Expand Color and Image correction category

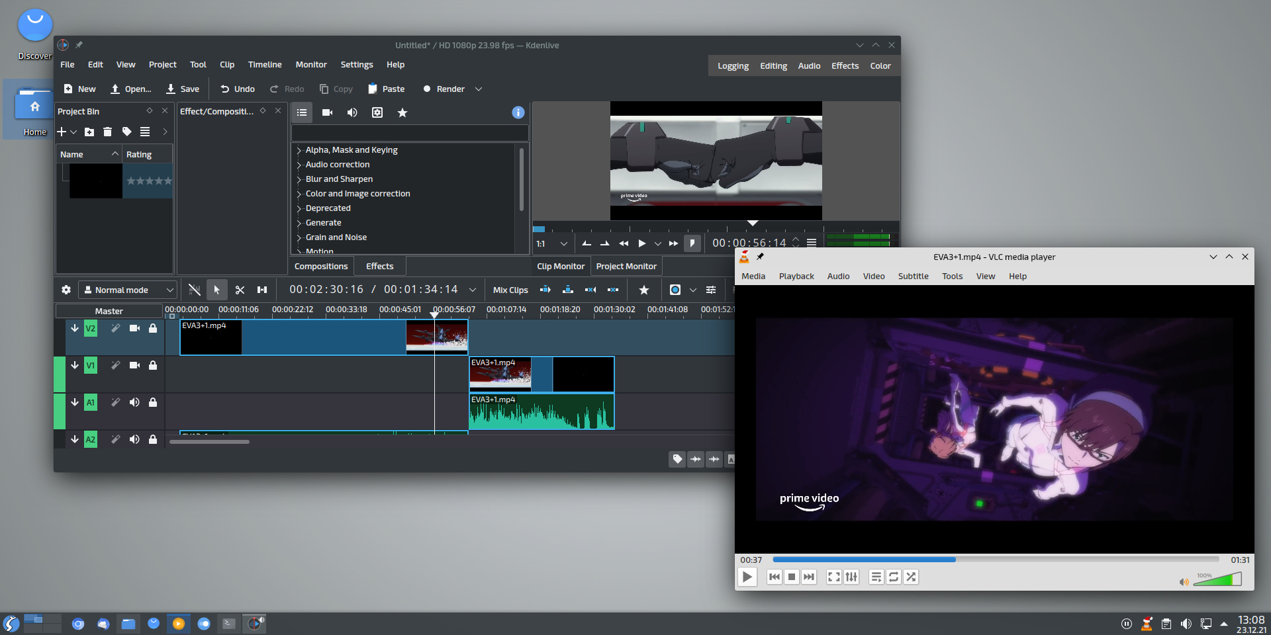[299, 194]
